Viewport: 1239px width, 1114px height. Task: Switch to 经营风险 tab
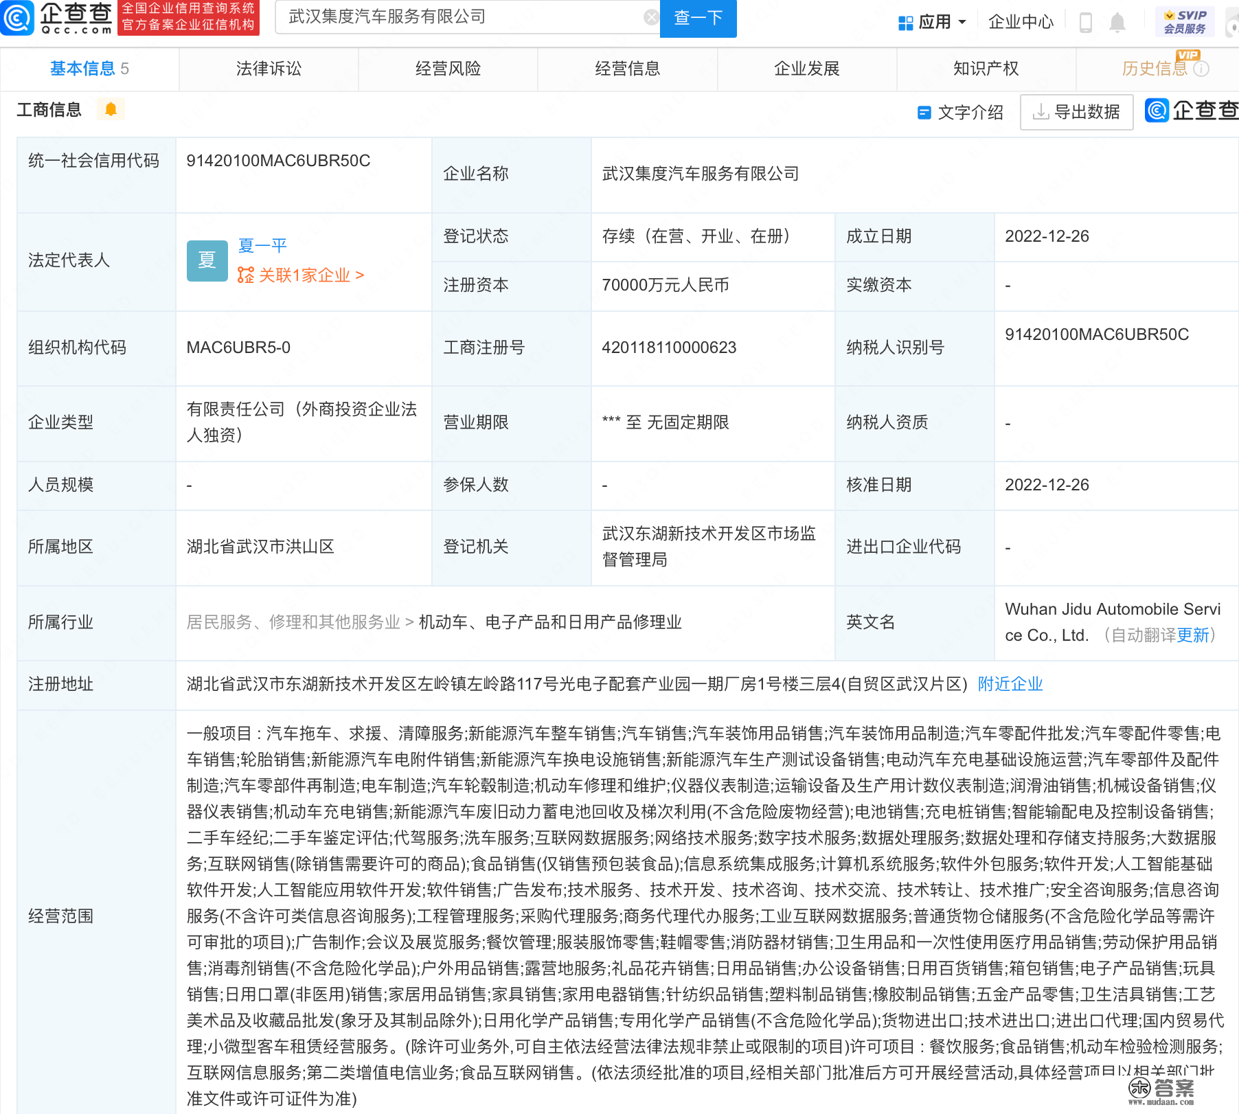point(448,69)
